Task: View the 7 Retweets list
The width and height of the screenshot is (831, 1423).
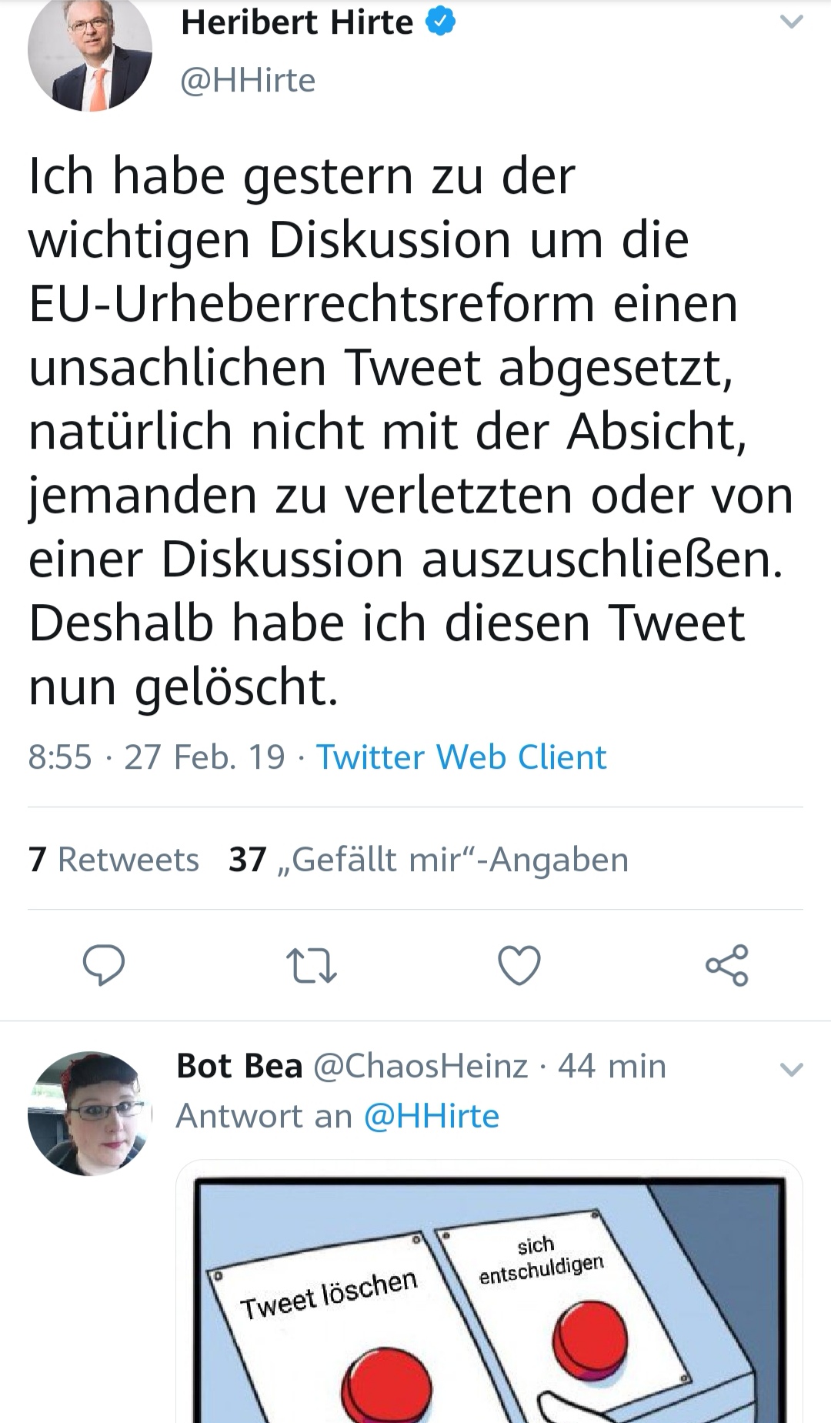Action: (x=114, y=859)
